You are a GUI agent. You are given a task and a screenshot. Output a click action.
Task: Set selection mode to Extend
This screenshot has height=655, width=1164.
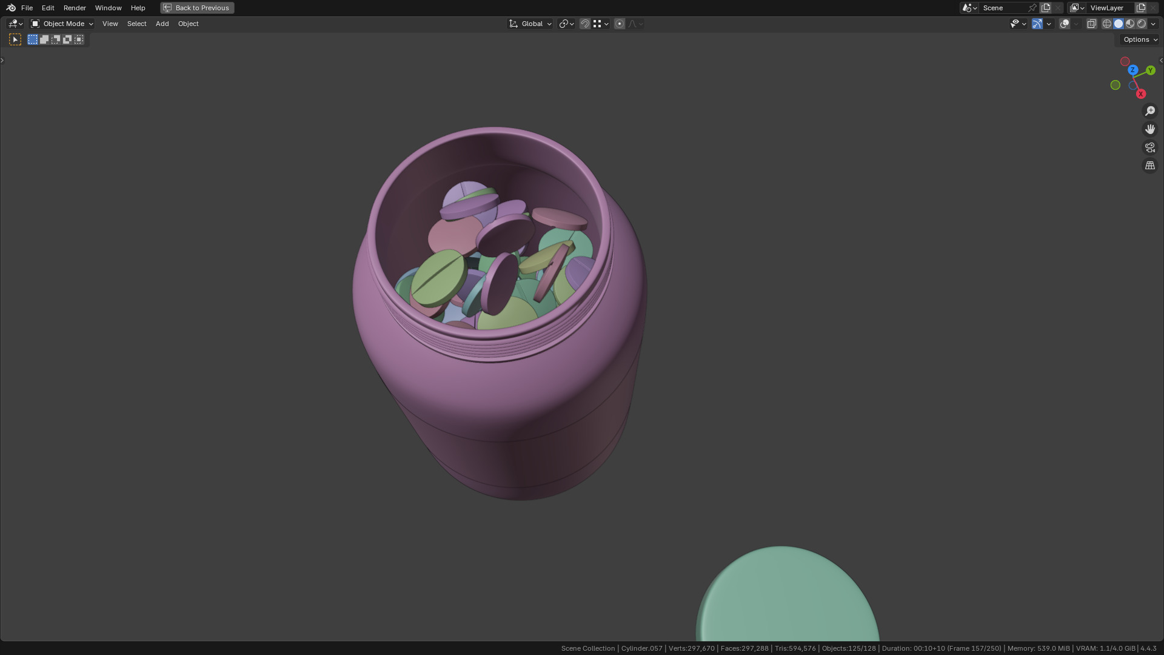pos(44,39)
